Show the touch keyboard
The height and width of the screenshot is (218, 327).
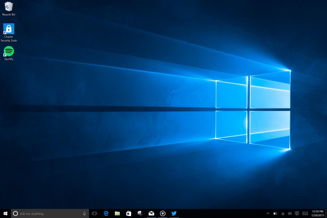pos(305,214)
